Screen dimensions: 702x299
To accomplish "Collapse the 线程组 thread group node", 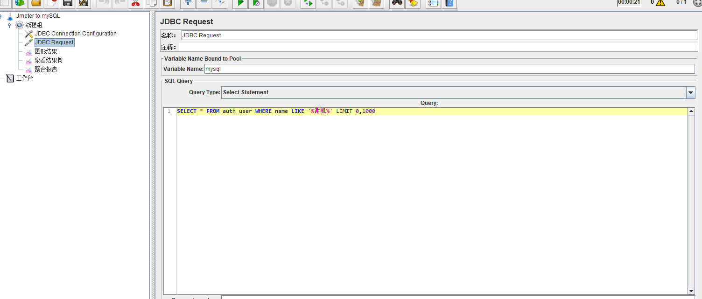I will point(9,25).
